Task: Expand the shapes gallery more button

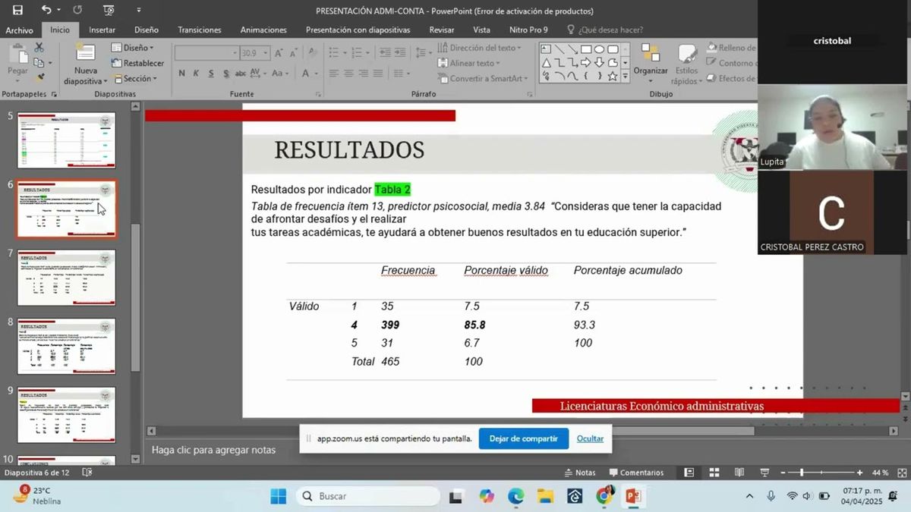Action: (x=626, y=77)
